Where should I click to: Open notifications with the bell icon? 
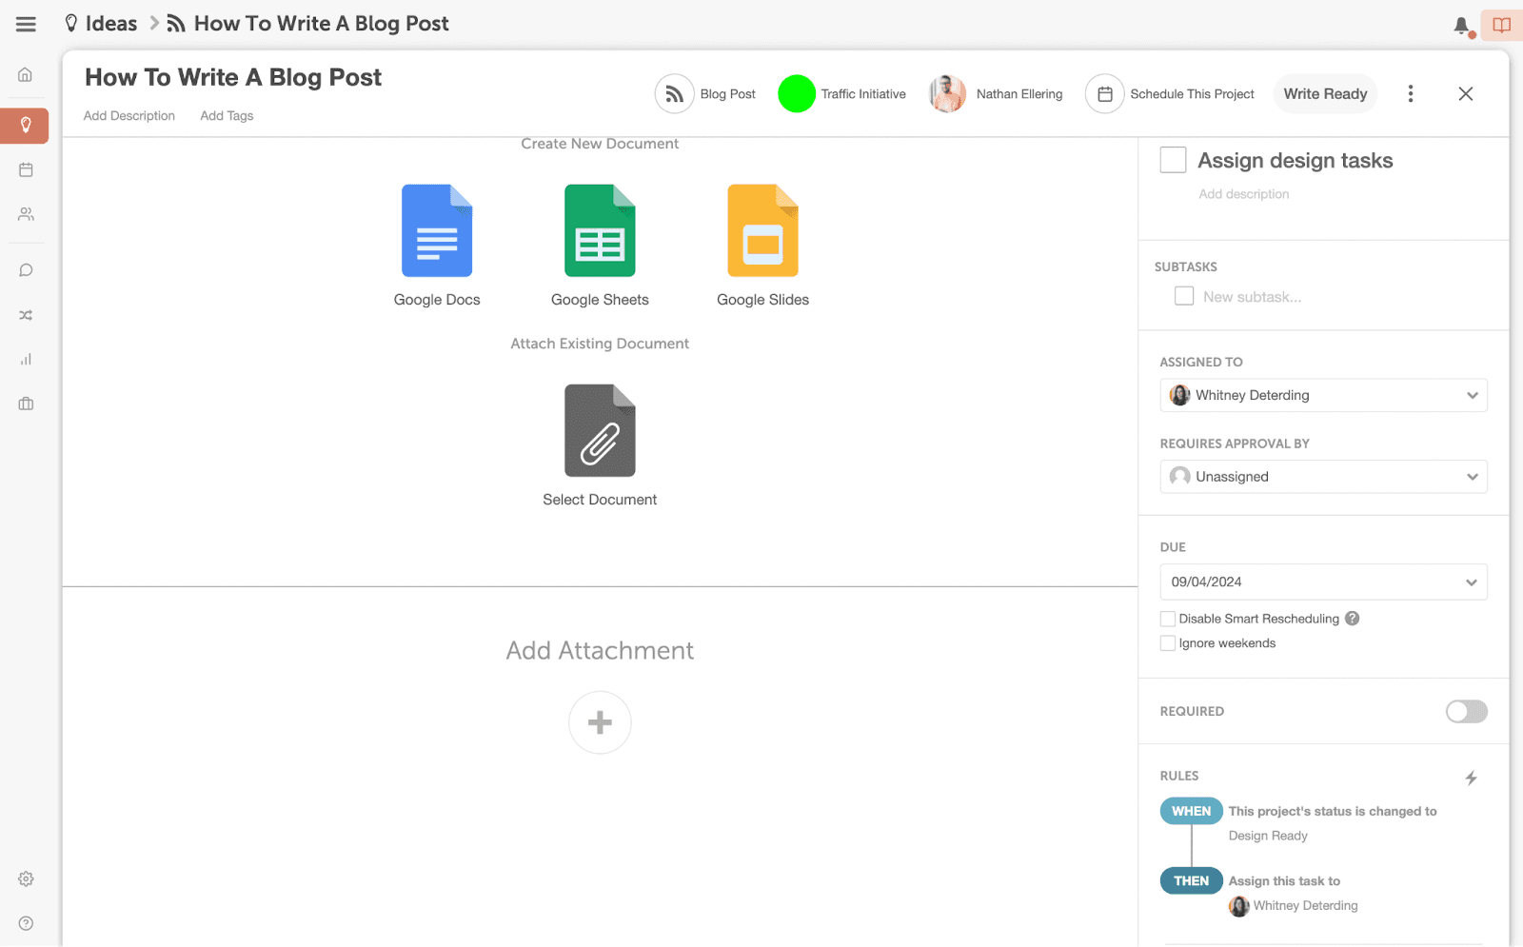(x=1461, y=26)
